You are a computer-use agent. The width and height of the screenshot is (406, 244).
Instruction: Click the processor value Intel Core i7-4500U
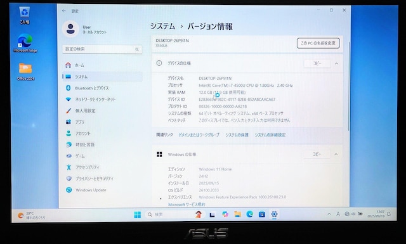click(246, 86)
